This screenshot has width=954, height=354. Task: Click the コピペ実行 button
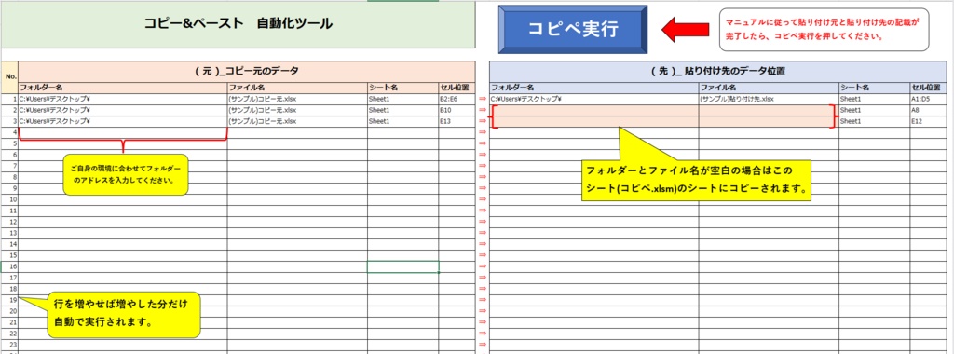click(x=573, y=29)
